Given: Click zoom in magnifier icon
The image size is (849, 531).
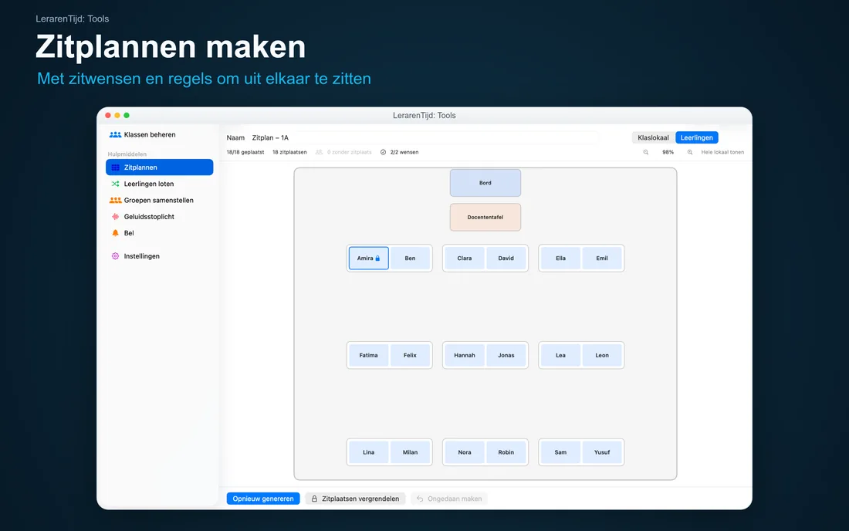Looking at the screenshot, I should coord(690,152).
